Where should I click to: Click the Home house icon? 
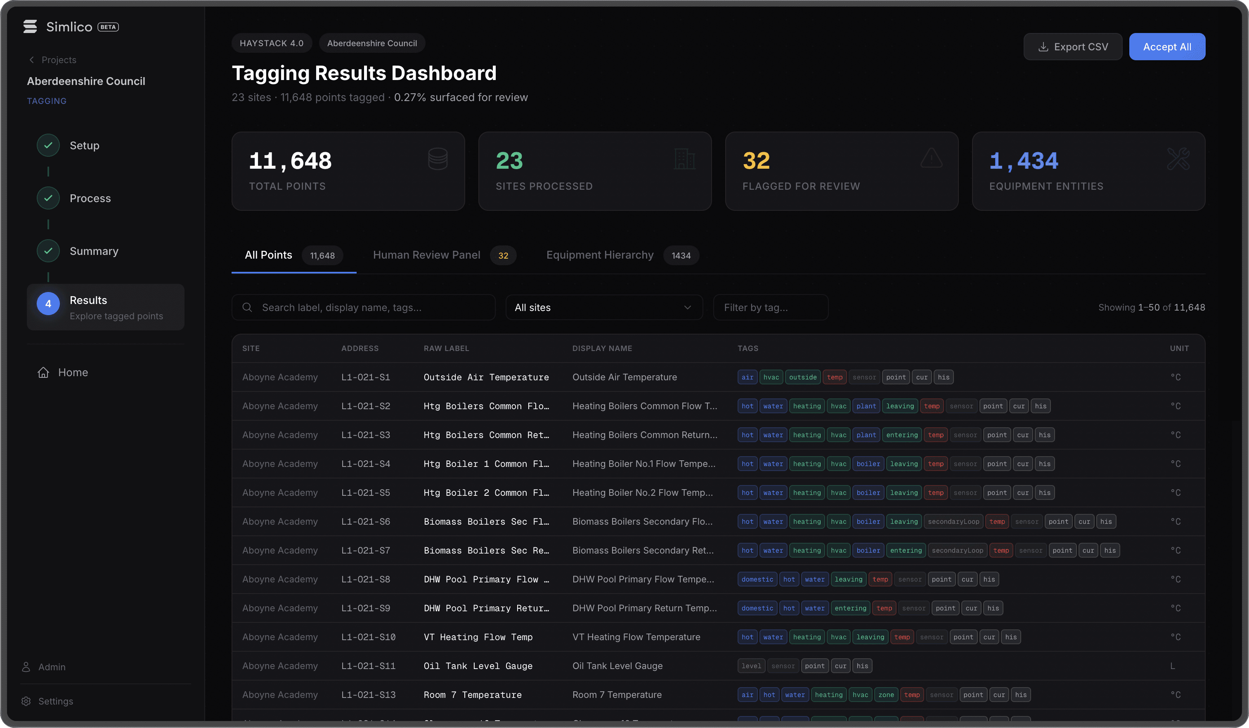pyautogui.click(x=43, y=372)
